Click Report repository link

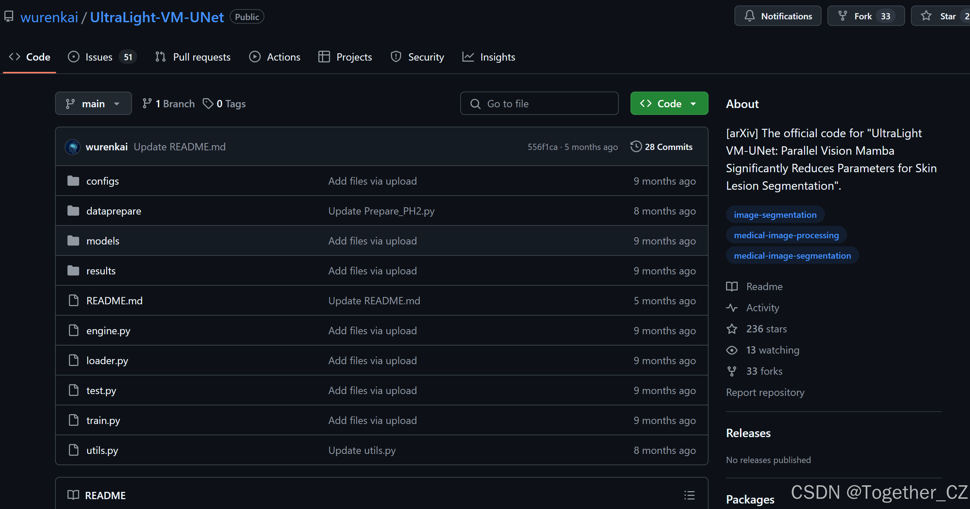[765, 392]
